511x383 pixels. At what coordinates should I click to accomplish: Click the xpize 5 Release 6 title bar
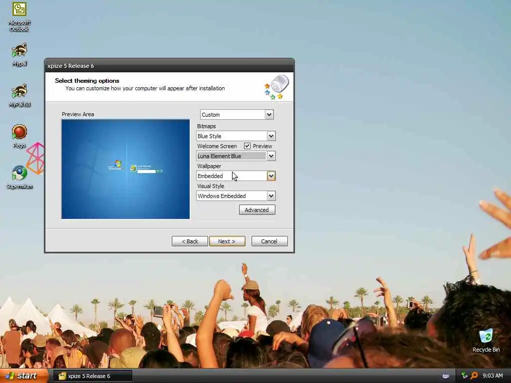coord(169,66)
